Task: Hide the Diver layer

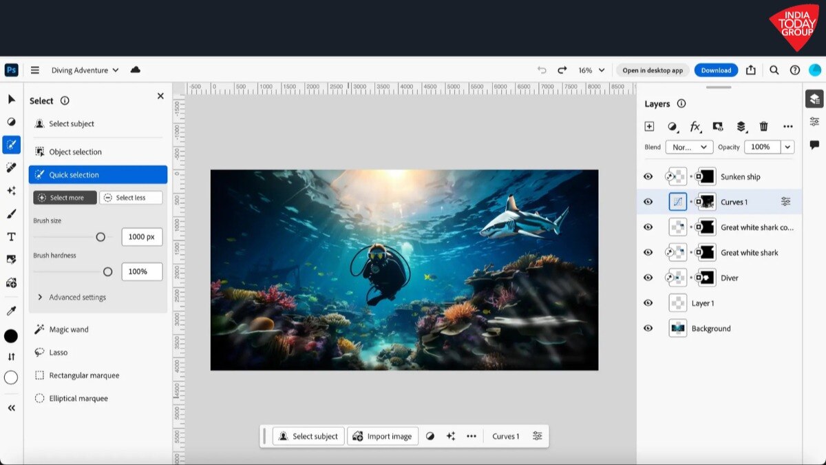Action: click(648, 277)
